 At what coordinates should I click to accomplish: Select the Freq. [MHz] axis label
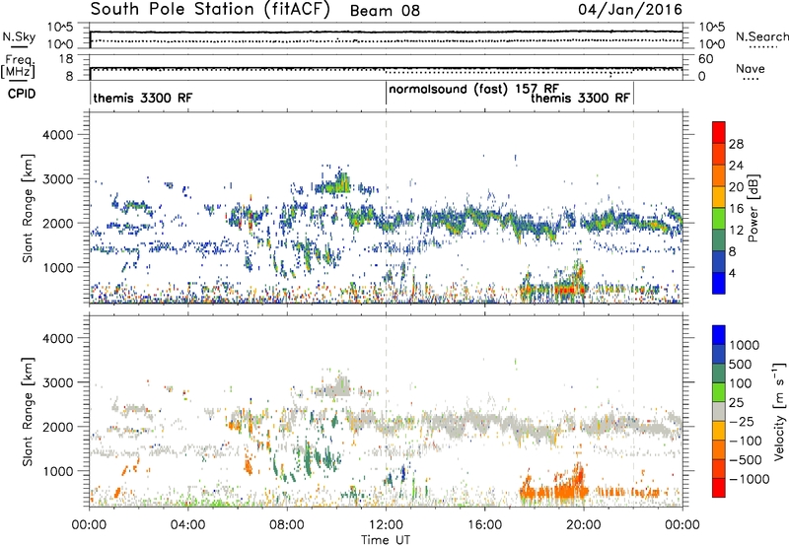[19, 66]
